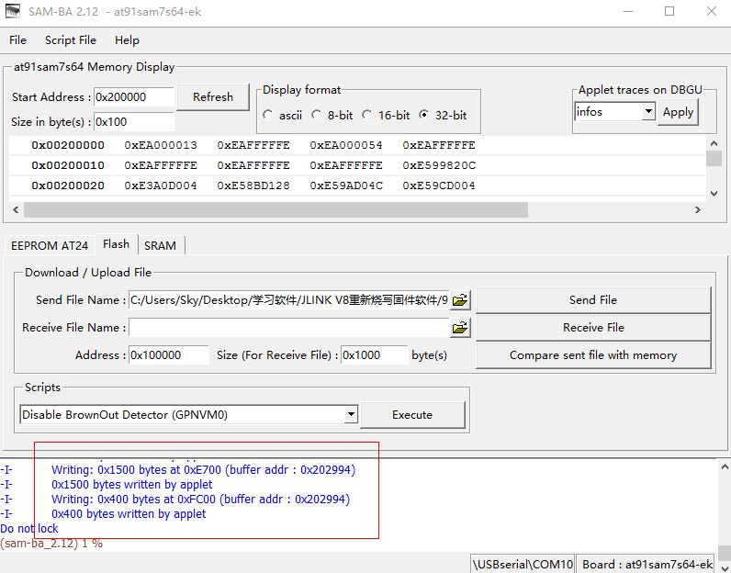
Task: Select the 16-bit display format
Action: [367, 115]
